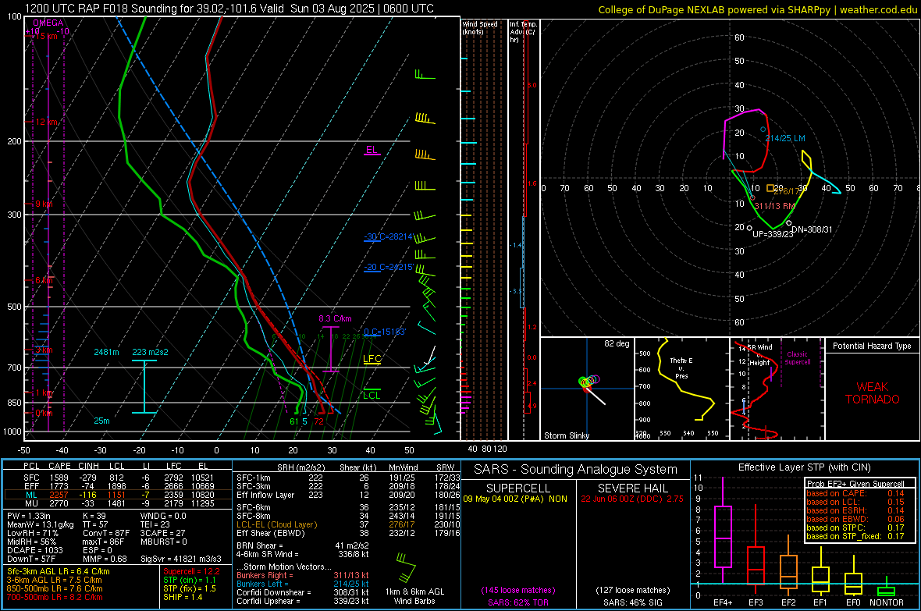
Task: Click 'SigSvr = 41821 m3/s3' value
Action: coord(181,559)
